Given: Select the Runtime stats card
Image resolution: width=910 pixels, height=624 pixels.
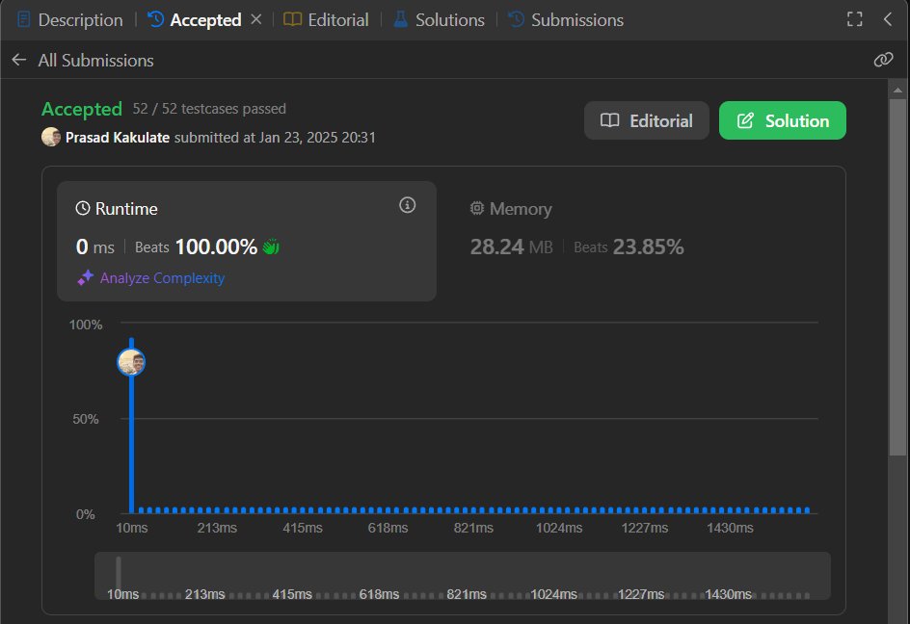Looking at the screenshot, I should (x=247, y=242).
